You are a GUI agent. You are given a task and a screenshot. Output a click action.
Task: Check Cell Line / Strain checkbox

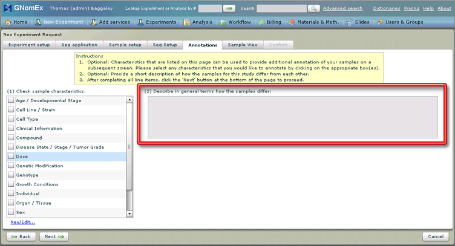coord(11,109)
